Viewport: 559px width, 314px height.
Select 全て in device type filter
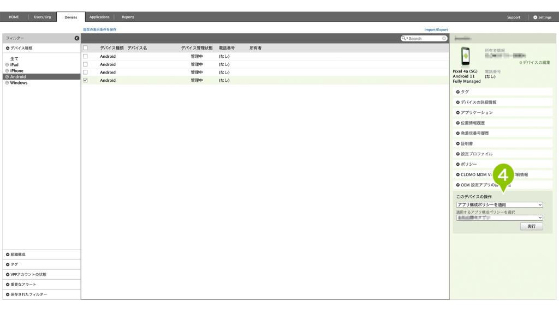click(x=14, y=59)
